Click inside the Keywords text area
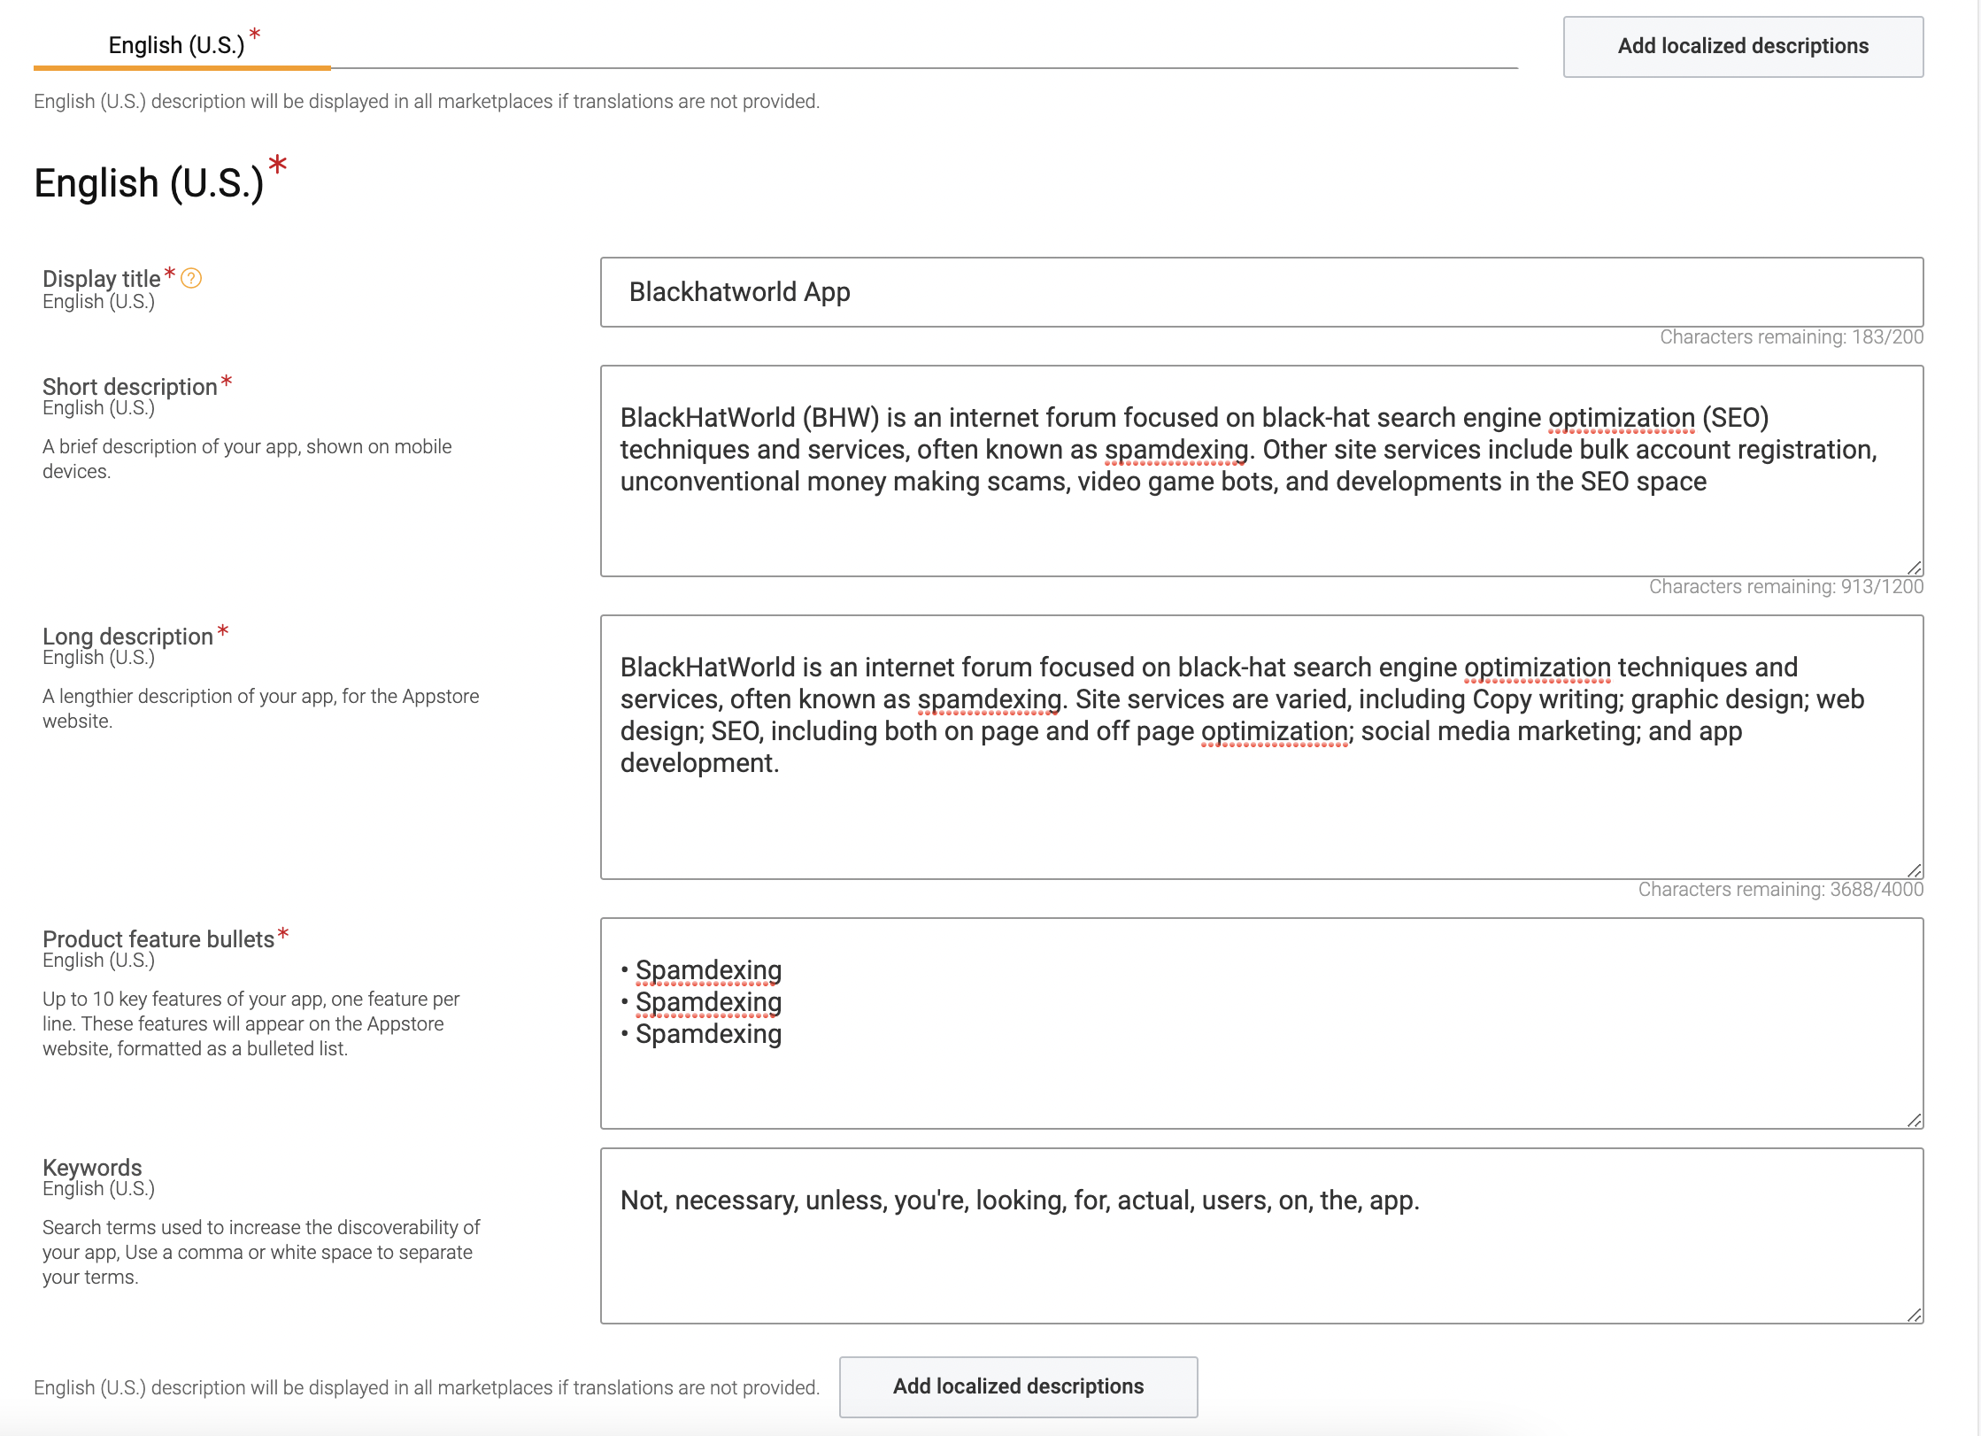The height and width of the screenshot is (1436, 1981). tap(1261, 1236)
